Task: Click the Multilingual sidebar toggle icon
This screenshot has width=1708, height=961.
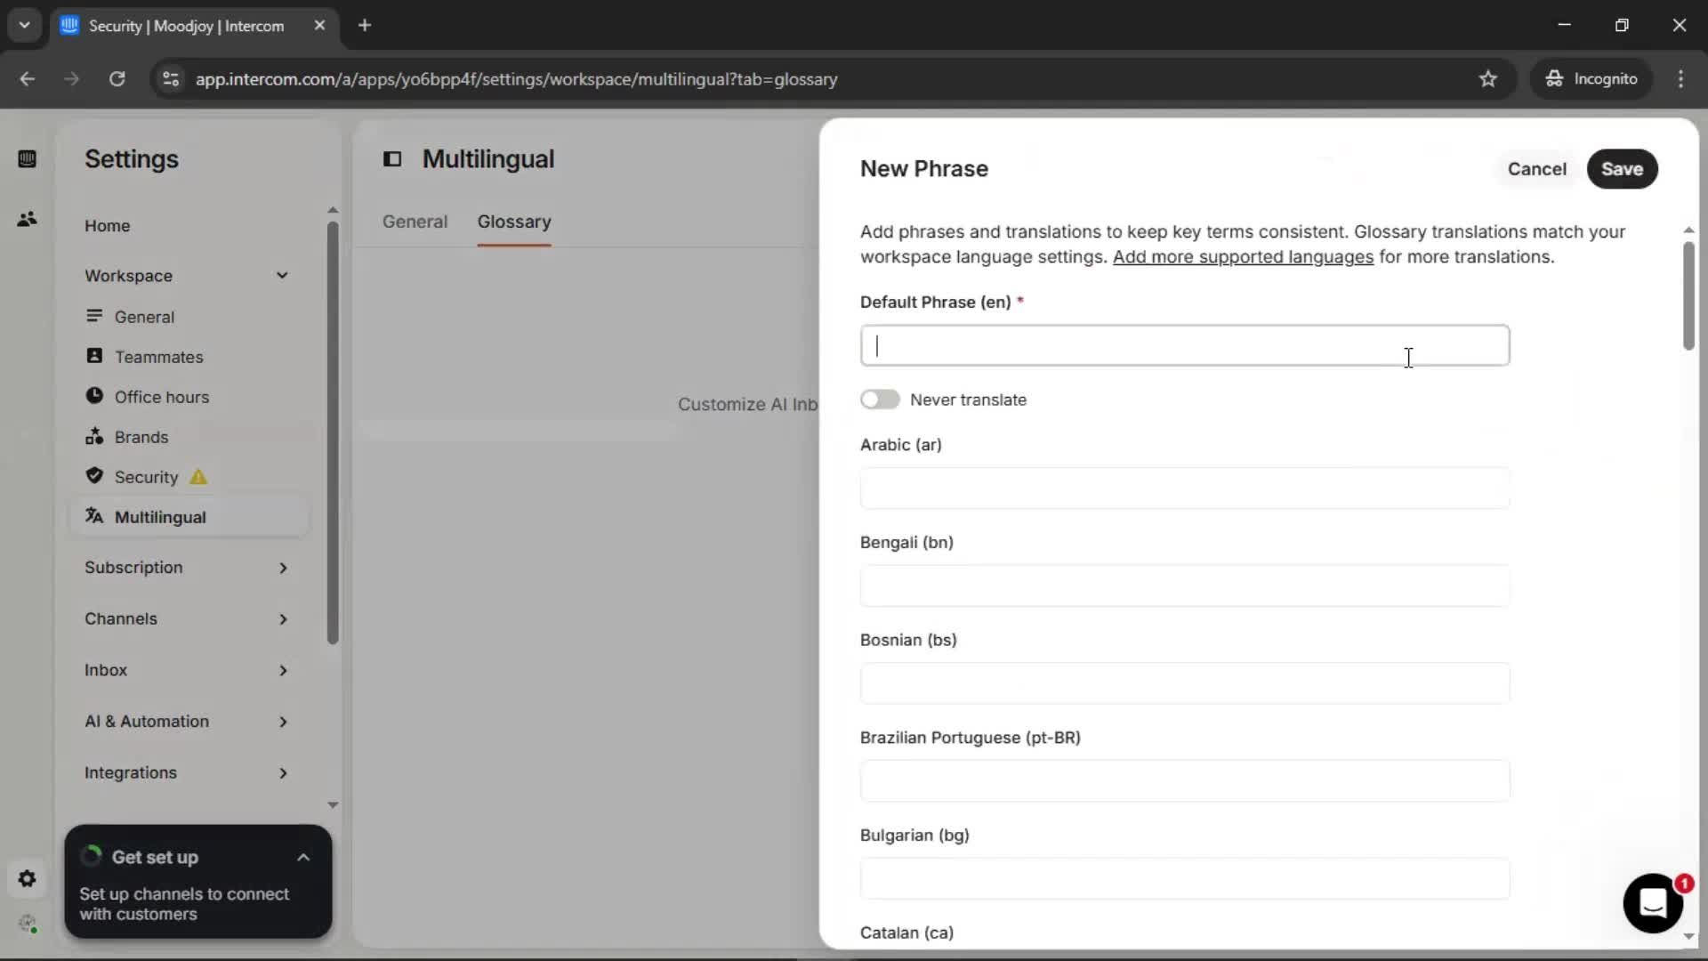Action: coord(392,159)
